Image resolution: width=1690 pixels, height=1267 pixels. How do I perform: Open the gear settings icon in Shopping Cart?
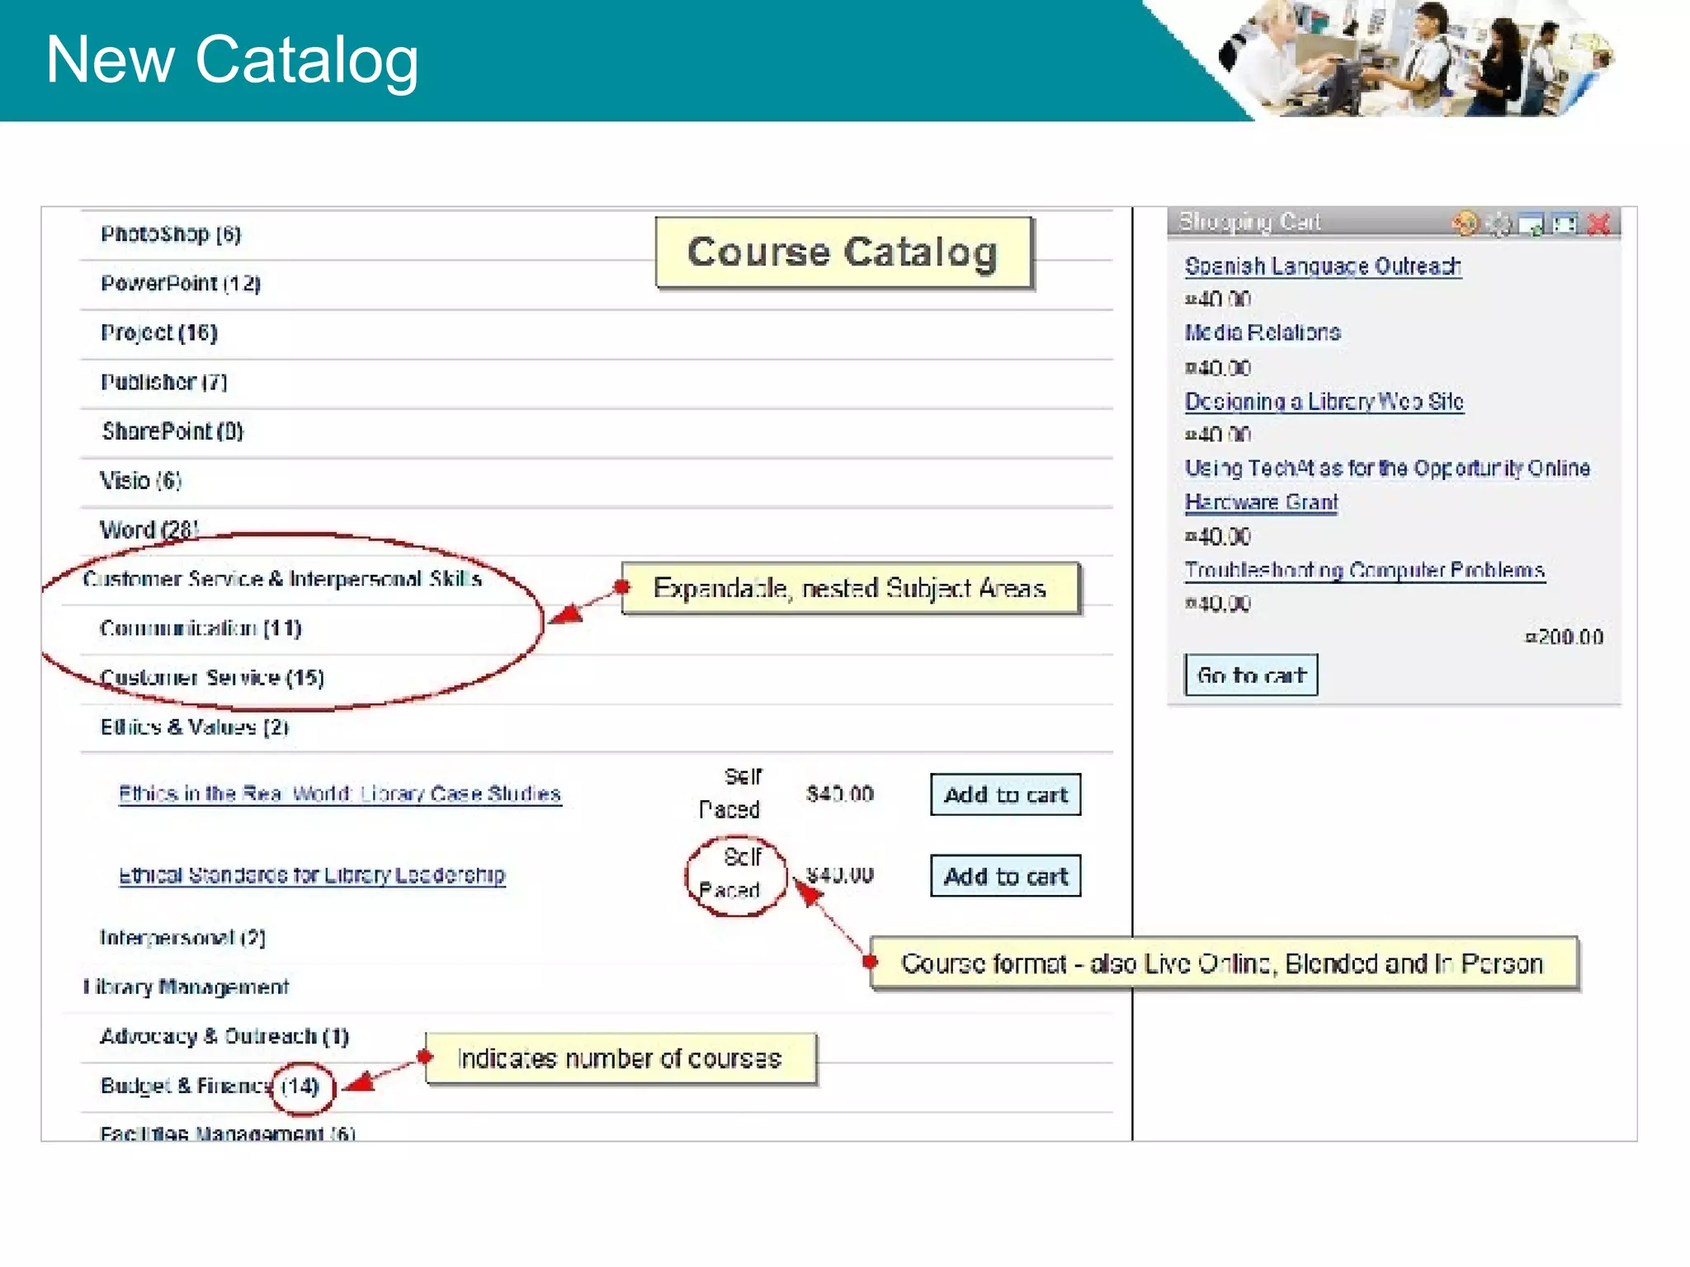point(1499,223)
